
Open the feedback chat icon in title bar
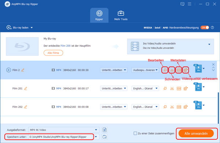182,4
